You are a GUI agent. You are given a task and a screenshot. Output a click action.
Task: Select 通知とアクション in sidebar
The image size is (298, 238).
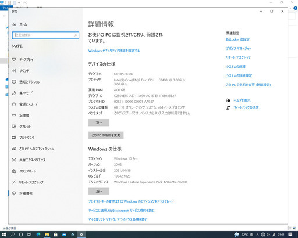coord(30,82)
